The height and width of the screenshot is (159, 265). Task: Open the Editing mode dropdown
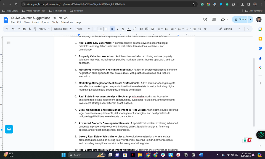coord(230,29)
